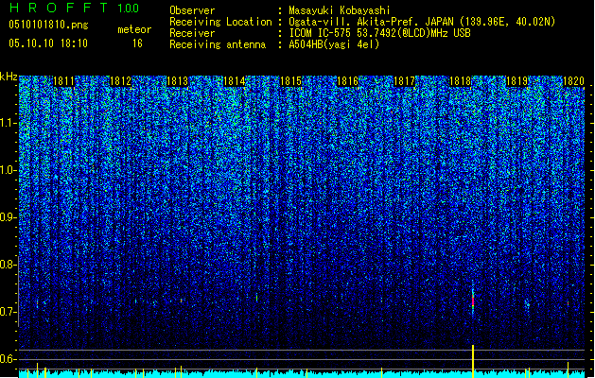Viewport: 595px width, 378px height.
Task: Click the 0.8 kHz axis label
Action: tap(8, 265)
